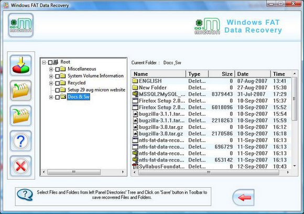Select Setup 29 aug micron website folder
This screenshot has height=214, width=304.
(x=96, y=90)
